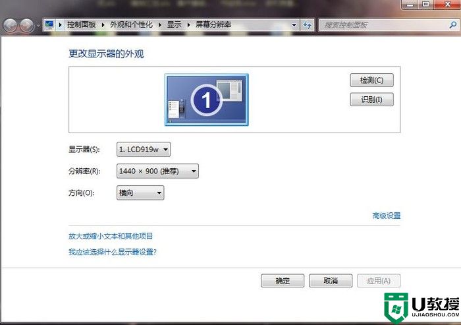Confirm with the 确定 button
This screenshot has width=461, height=325.
pyautogui.click(x=283, y=281)
